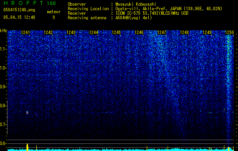Image resolution: width=238 pixels, height=151 pixels.
Task: Click time marker 1250
Action: coord(229,32)
